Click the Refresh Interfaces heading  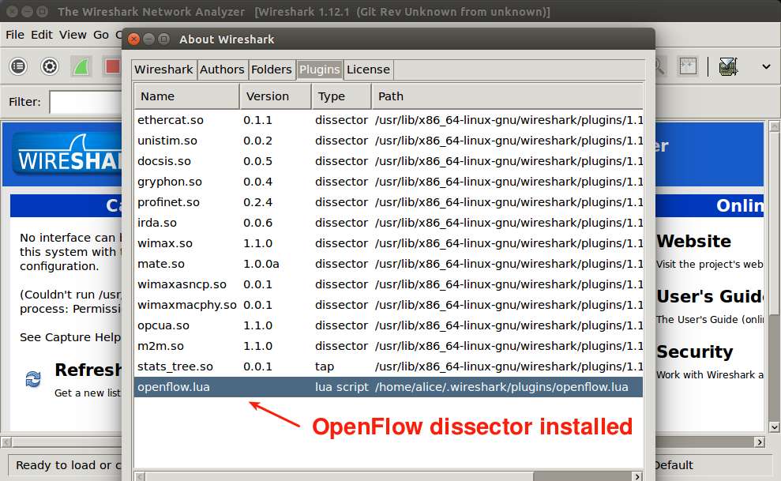(88, 370)
